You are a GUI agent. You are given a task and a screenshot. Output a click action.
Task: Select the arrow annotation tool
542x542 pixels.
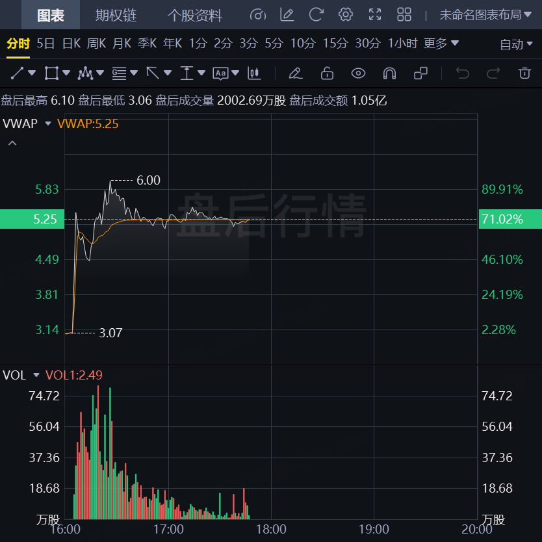(x=153, y=73)
